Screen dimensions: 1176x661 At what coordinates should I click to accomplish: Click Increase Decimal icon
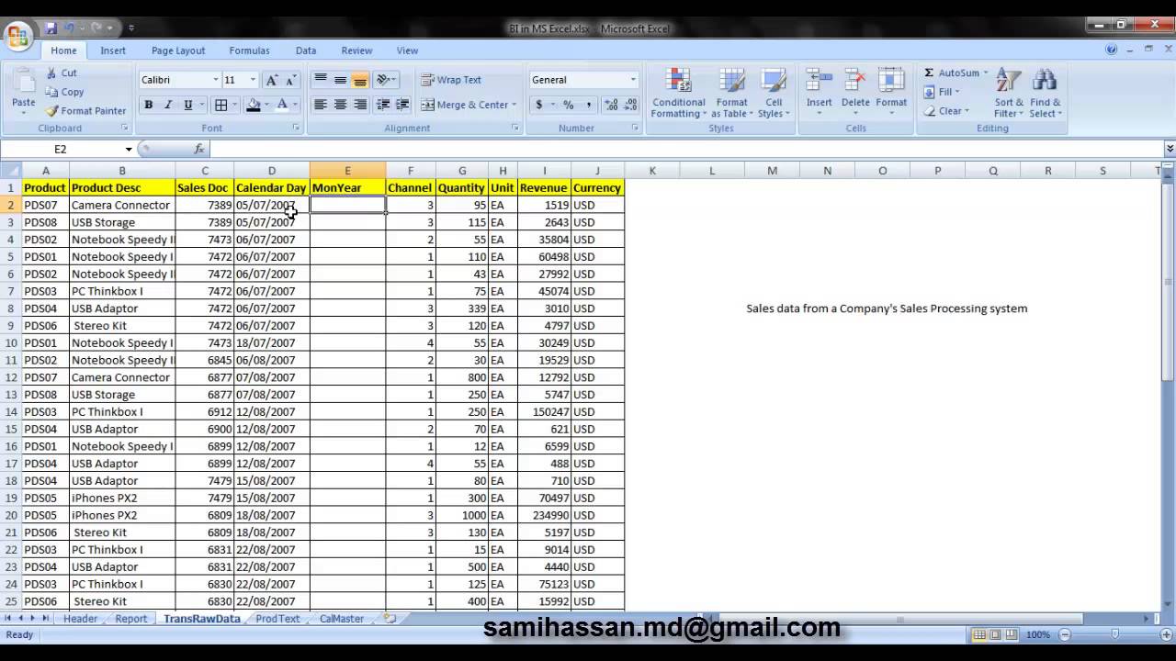[611, 105]
